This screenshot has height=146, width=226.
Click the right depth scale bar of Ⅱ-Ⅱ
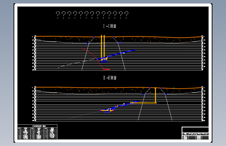pyautogui.click(x=202, y=104)
